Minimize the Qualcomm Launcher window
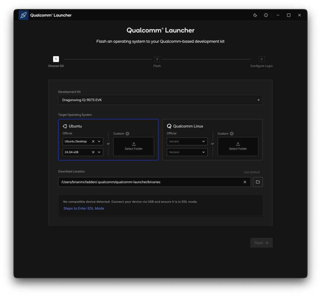The width and height of the screenshot is (321, 296). (x=278, y=15)
